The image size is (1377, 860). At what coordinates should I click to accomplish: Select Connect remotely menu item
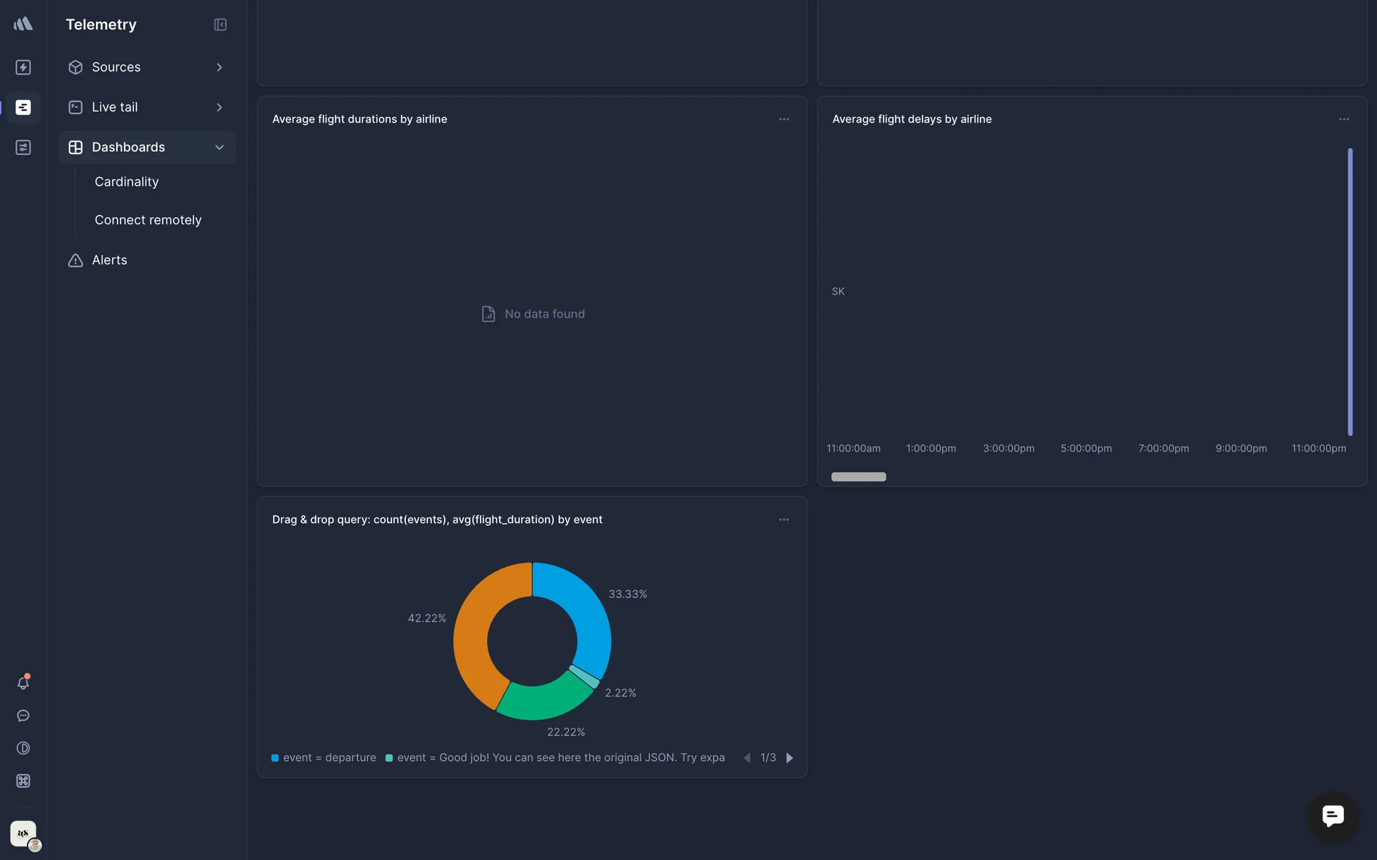coord(148,220)
